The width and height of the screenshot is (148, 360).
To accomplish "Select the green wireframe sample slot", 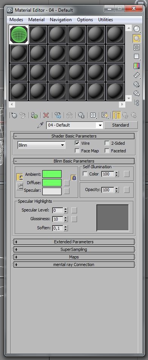I will point(19,34).
